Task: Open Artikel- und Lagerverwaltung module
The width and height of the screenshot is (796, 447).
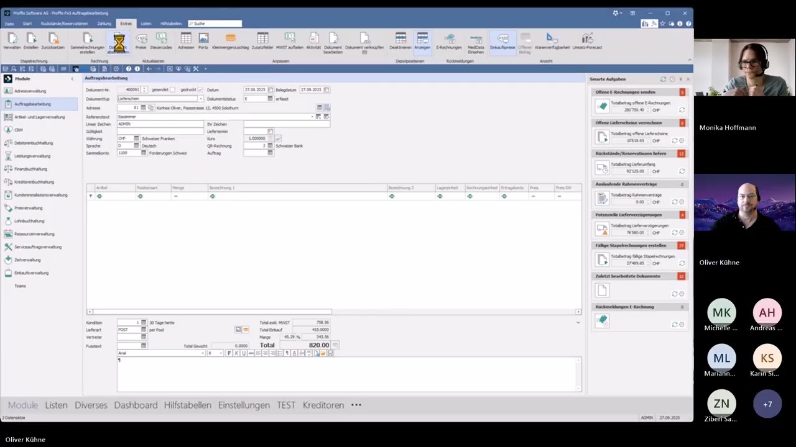Action: pyautogui.click(x=39, y=117)
